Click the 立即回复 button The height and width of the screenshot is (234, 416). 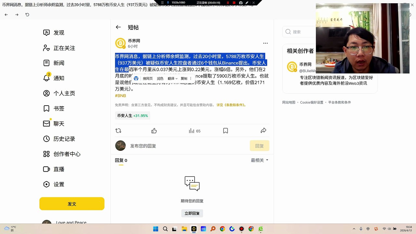[x=192, y=213]
